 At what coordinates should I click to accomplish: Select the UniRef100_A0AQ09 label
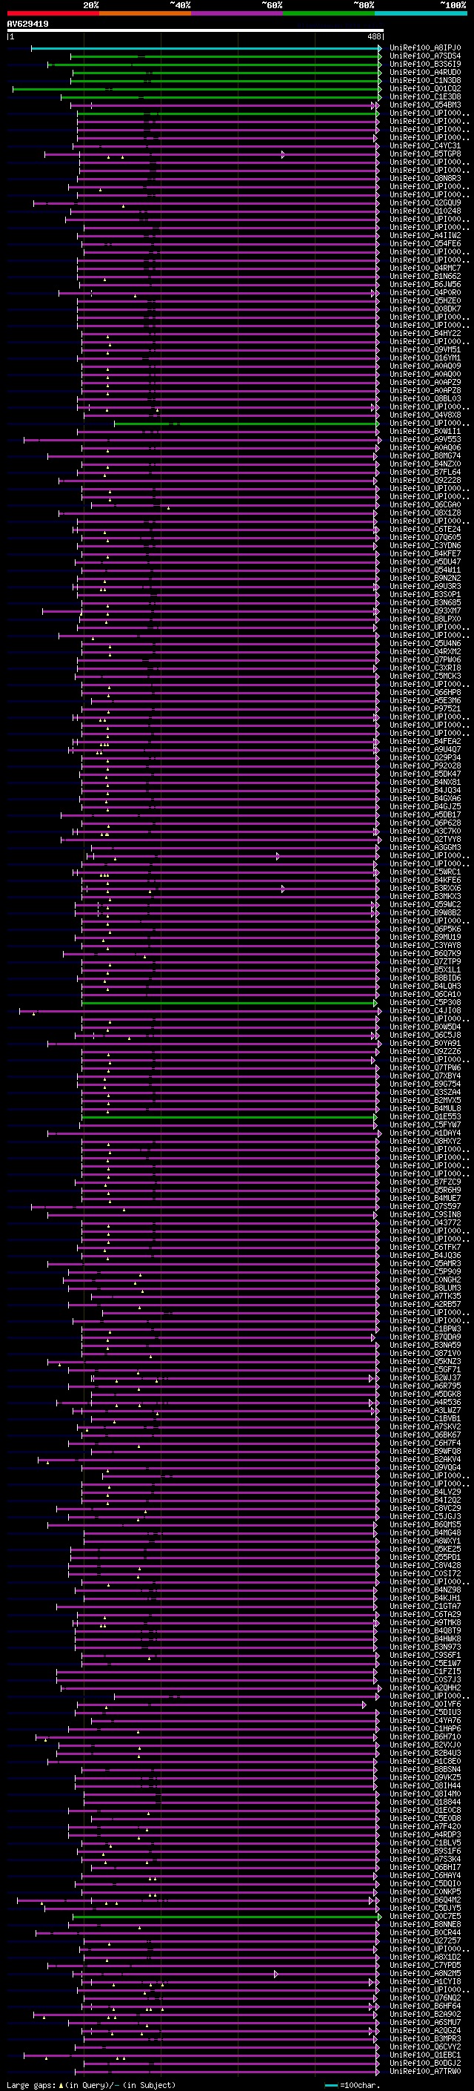click(x=425, y=366)
